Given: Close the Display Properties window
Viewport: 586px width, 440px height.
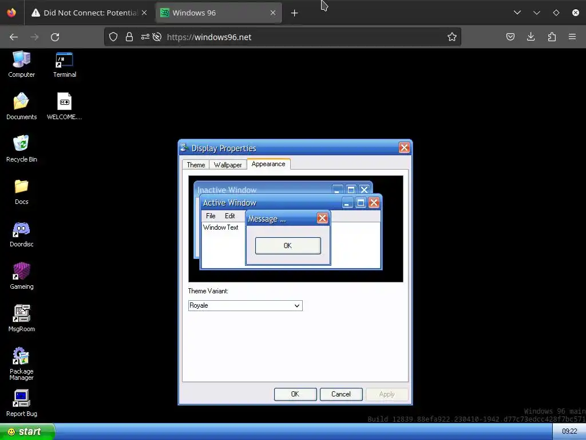Looking at the screenshot, I should [x=404, y=148].
